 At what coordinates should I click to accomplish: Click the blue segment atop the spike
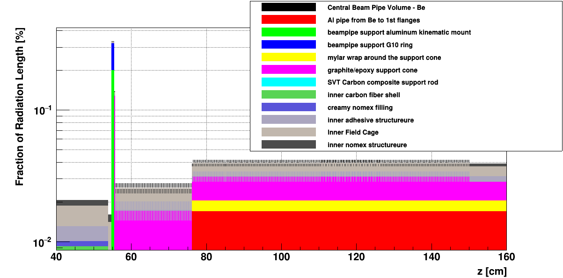coord(113,57)
